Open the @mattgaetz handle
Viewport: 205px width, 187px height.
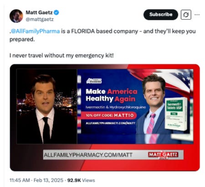click(x=40, y=20)
